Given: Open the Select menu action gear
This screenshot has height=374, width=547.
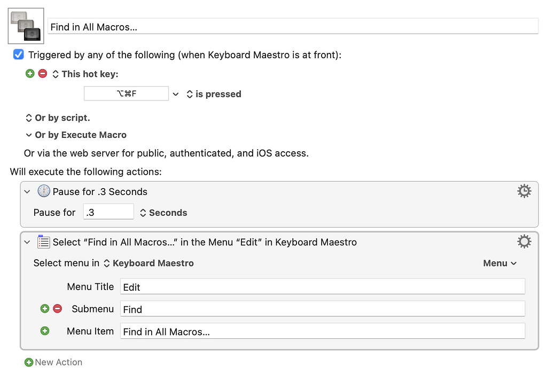Looking at the screenshot, I should (x=524, y=242).
